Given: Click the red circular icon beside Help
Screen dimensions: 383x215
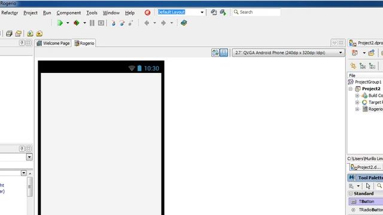Looking at the screenshot, I should point(148,13).
